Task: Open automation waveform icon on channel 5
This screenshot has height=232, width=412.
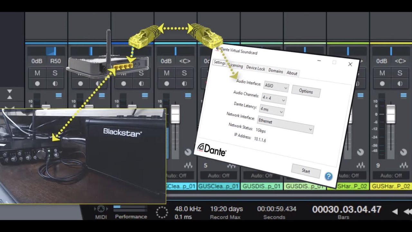Action: pos(231,166)
